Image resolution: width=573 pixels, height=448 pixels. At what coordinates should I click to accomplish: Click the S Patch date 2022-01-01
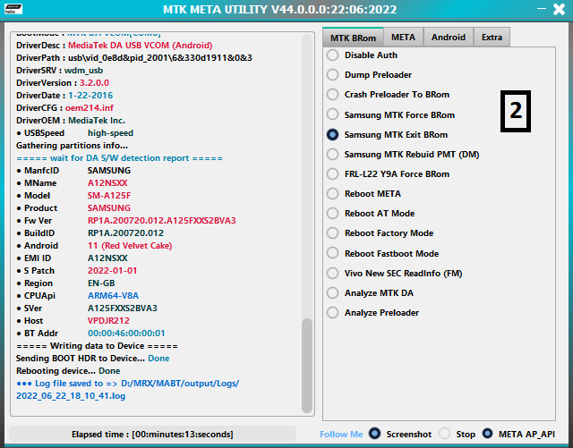(112, 271)
